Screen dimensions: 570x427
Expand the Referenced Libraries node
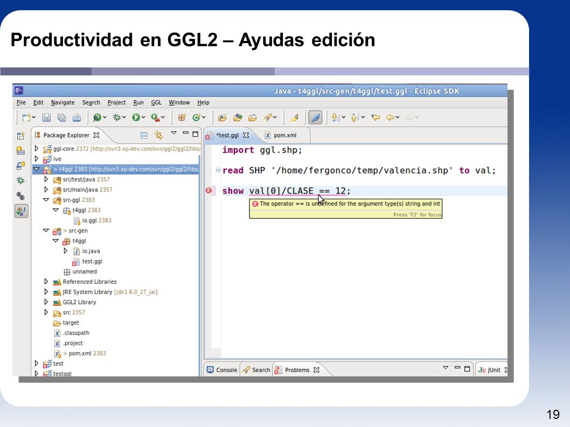46,281
